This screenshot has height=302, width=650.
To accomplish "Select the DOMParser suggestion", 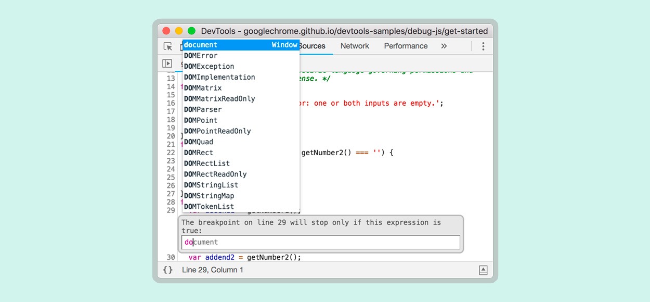I will (241, 109).
